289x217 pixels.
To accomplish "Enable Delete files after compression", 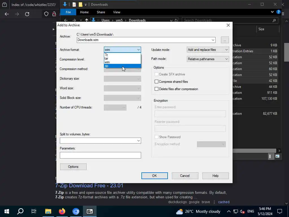I will 156,89.
